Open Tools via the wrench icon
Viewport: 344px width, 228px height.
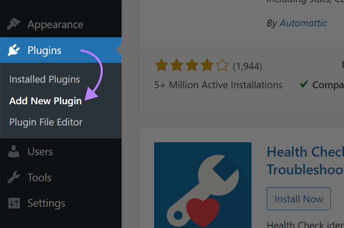13,177
